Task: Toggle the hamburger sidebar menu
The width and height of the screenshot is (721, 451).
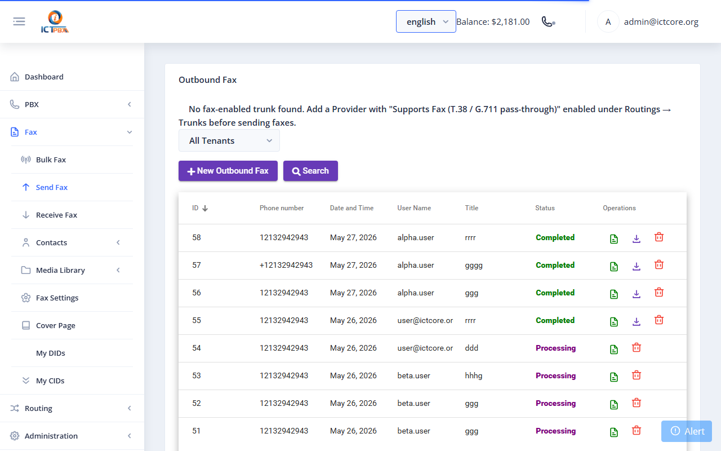Action: coord(19,21)
